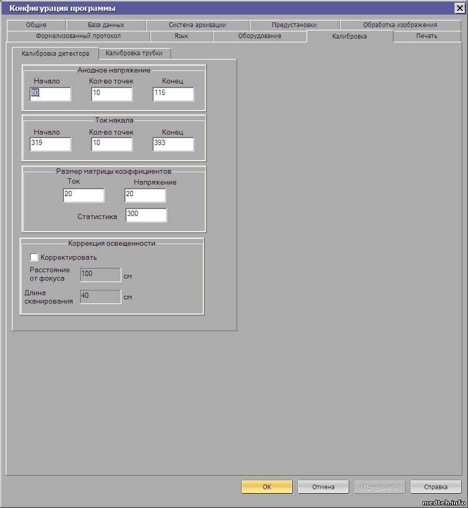Select the matrix size Ток field
Image resolution: width=468 pixels, height=508 pixels.
(83, 195)
